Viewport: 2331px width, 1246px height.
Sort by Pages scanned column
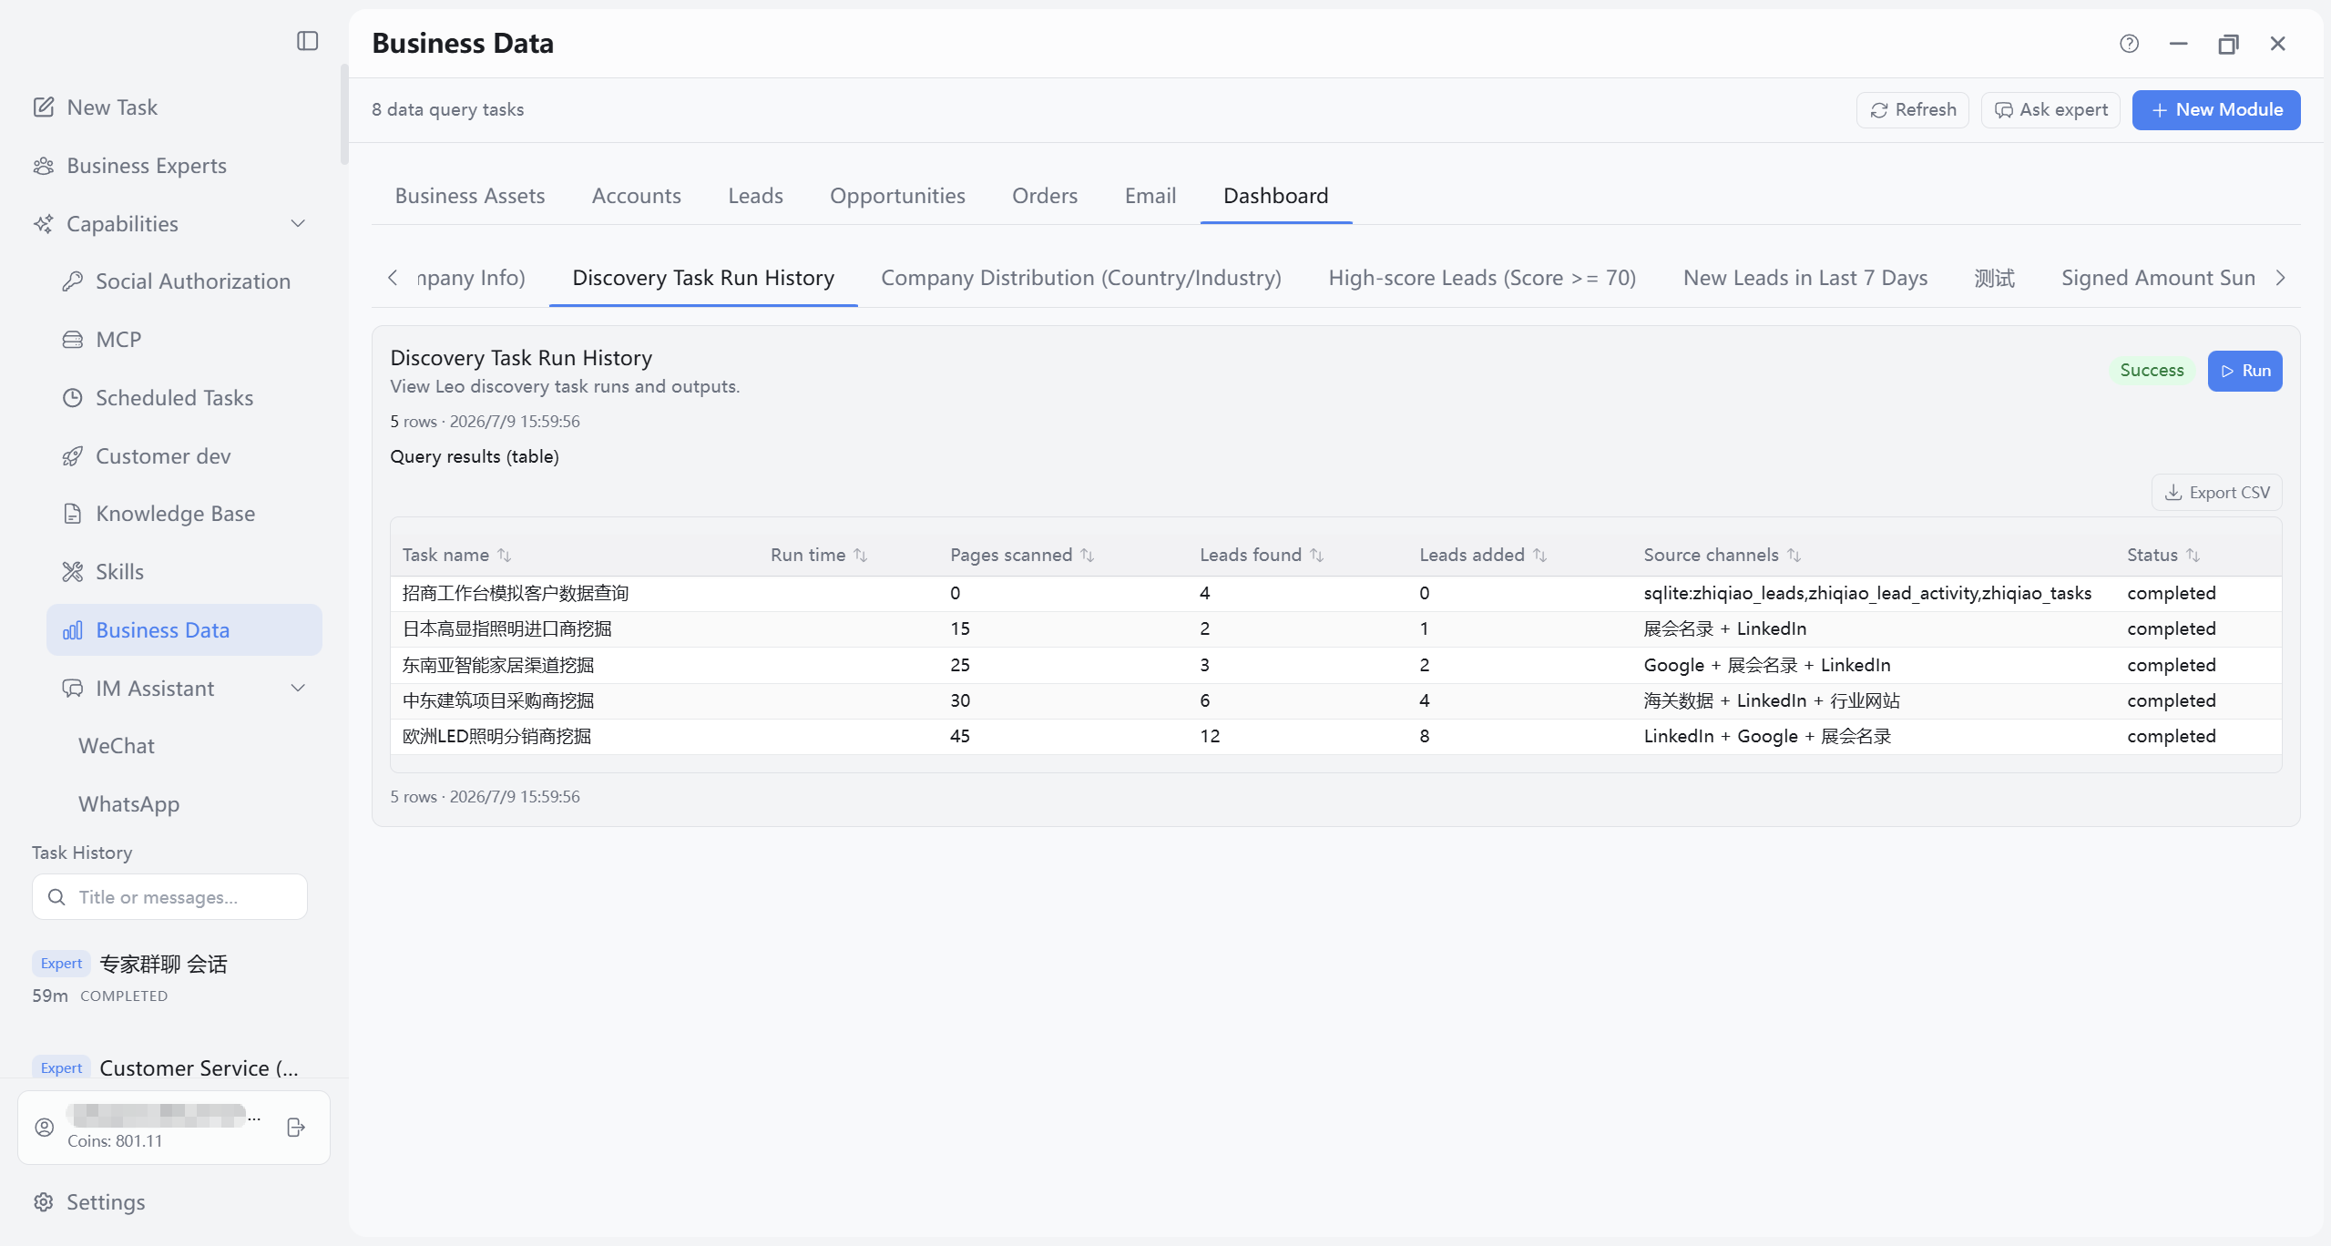coord(1088,555)
